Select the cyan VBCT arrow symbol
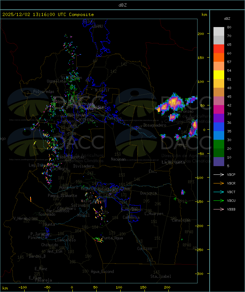 point(219,192)
